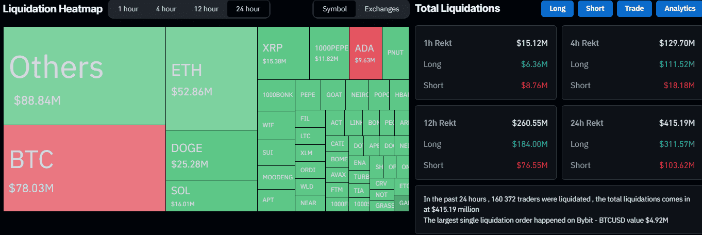Switch heatmap grouping to Exchanges
Screen dimensions: 702x235
(x=381, y=9)
